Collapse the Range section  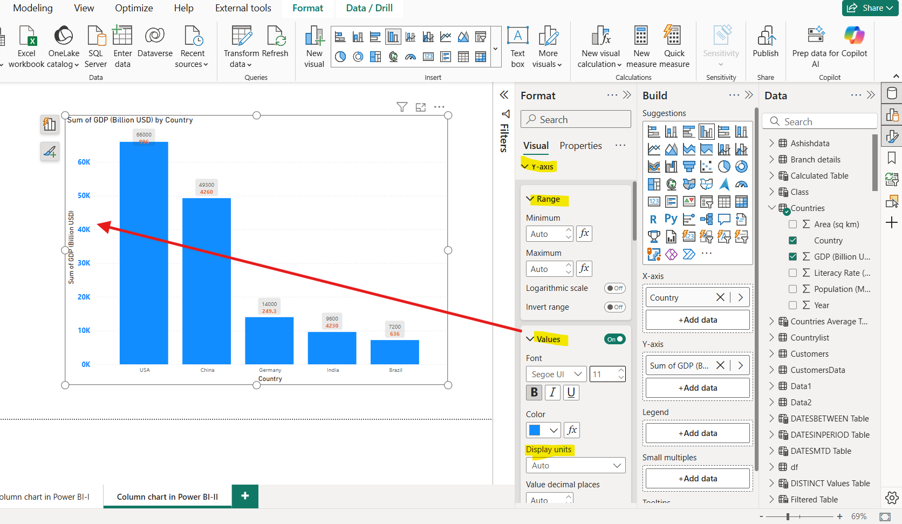529,199
